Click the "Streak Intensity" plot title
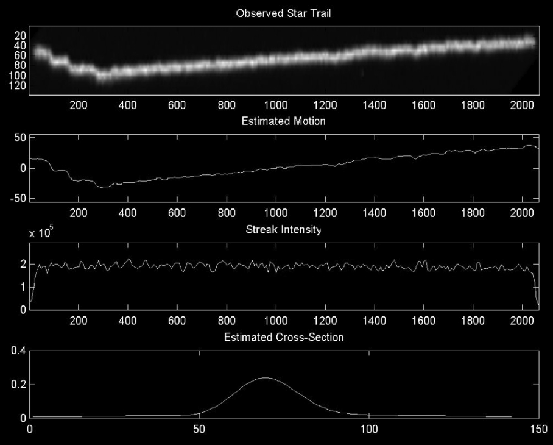 [283, 230]
